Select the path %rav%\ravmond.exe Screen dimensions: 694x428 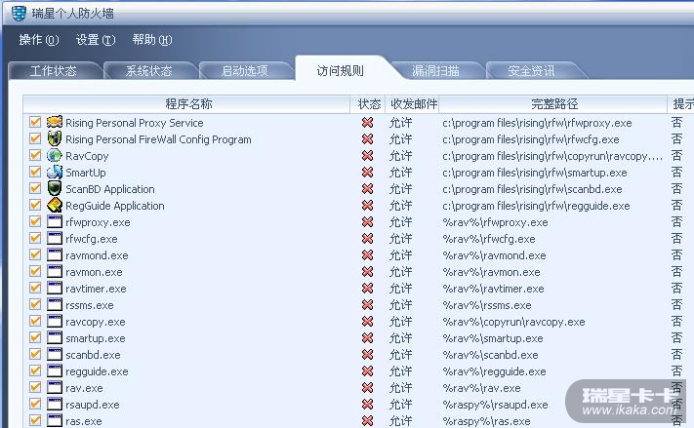(x=494, y=255)
